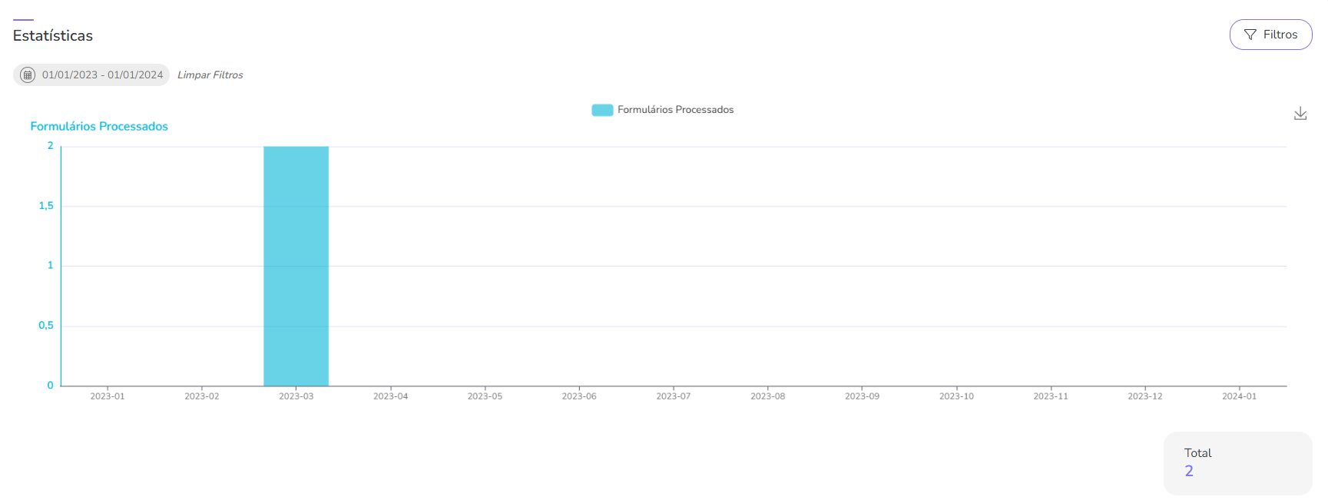Click the Formulários Processados legend label

[675, 110]
